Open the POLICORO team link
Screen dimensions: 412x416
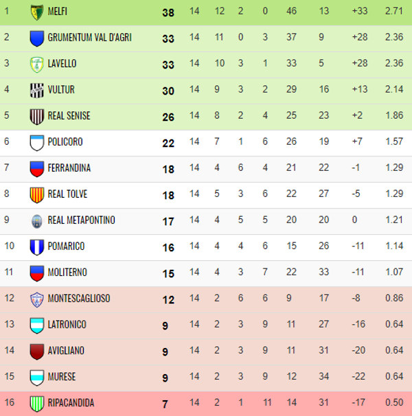click(x=65, y=141)
